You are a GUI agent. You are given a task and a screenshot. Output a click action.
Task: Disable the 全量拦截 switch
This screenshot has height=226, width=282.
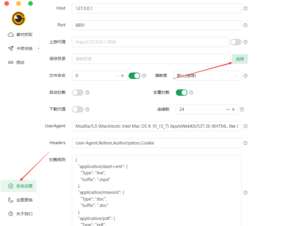point(182,93)
